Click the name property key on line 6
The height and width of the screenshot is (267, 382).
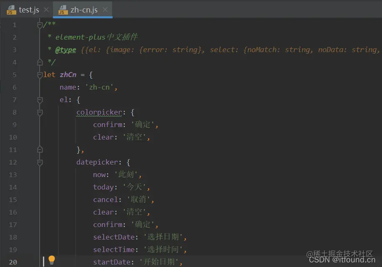[x=68, y=87]
